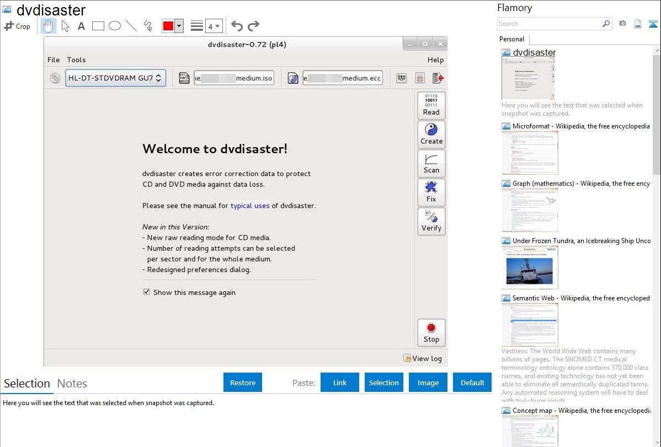Select the text annotation tool
Image resolution: width=661 pixels, height=447 pixels.
pyautogui.click(x=81, y=26)
